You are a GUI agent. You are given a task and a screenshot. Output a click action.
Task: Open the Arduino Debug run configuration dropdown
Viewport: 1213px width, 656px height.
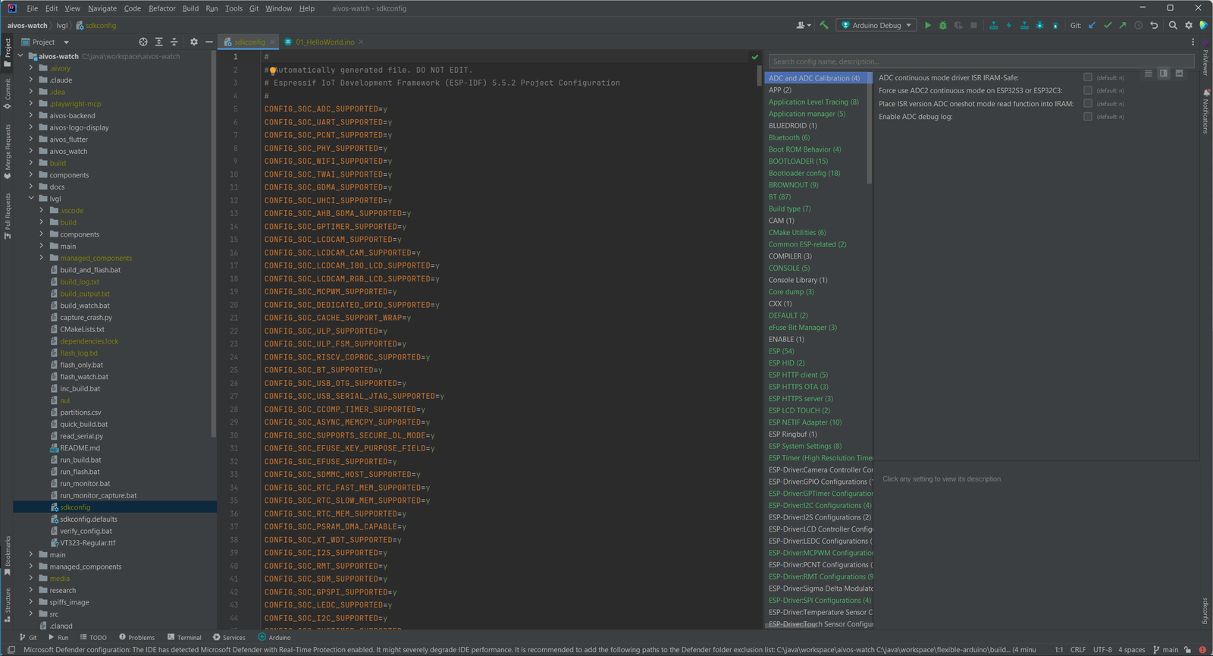coord(876,25)
